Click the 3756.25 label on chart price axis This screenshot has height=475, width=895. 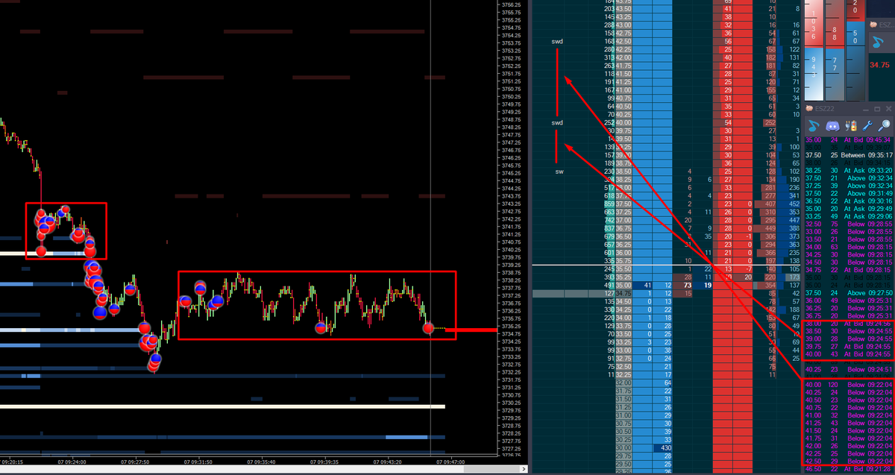[x=512, y=4]
